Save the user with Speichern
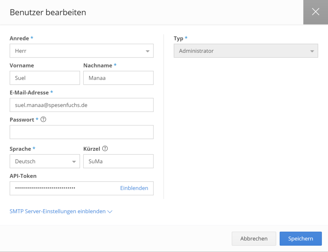 point(300,238)
